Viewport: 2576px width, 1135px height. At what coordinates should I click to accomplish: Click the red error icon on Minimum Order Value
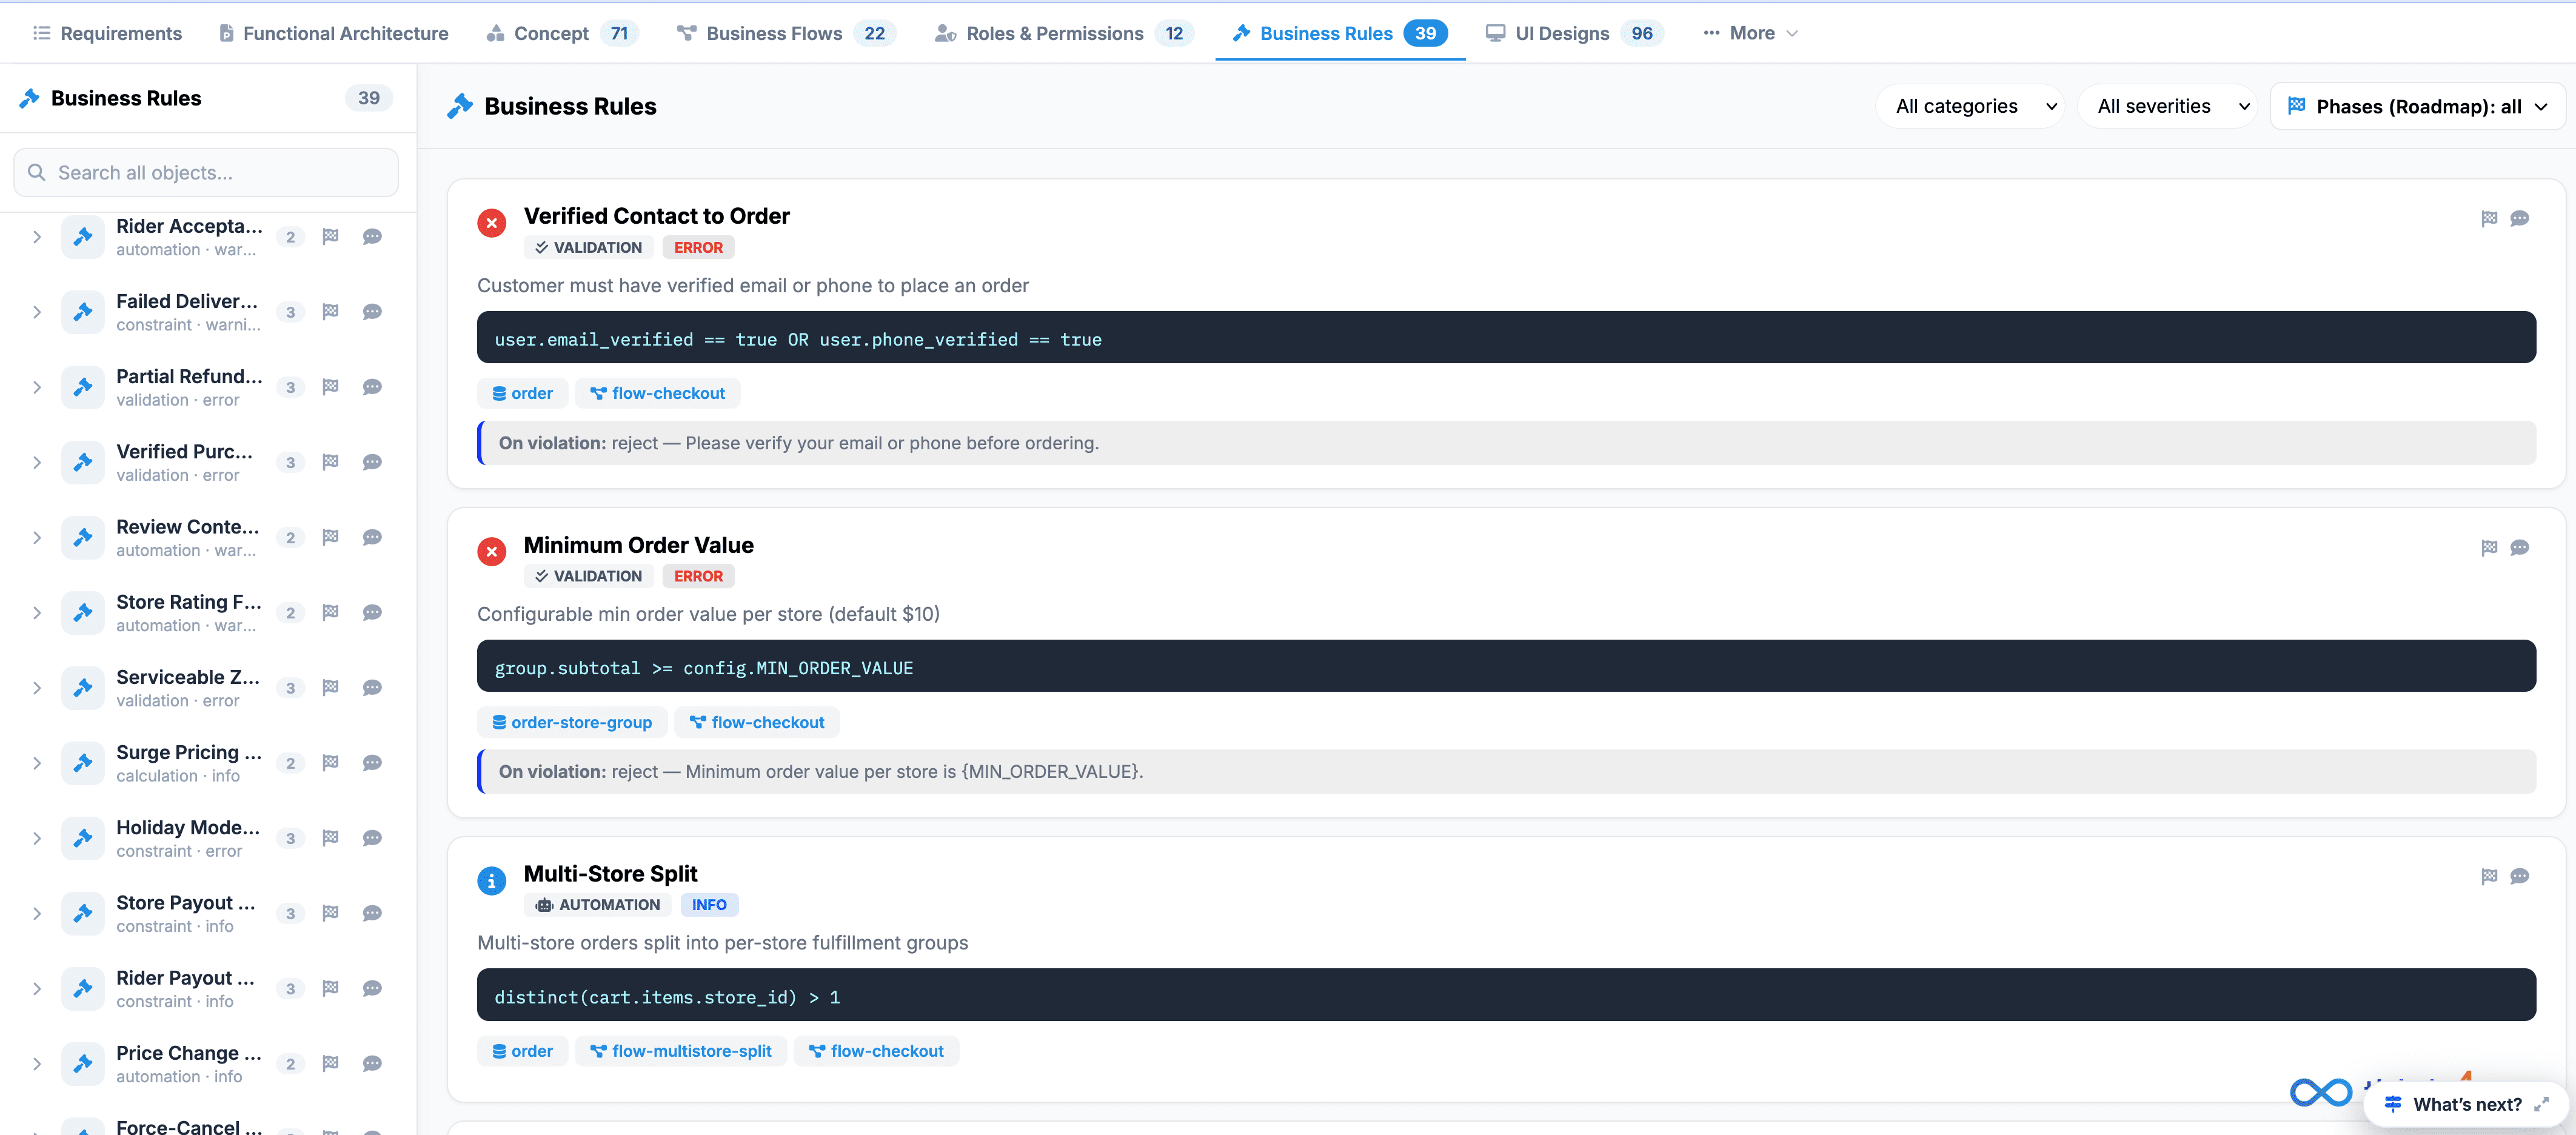pyautogui.click(x=491, y=551)
